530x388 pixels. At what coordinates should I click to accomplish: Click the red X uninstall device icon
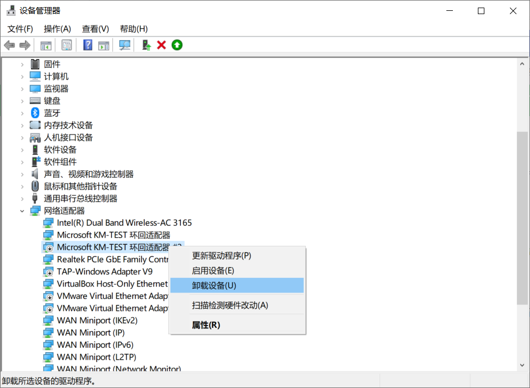click(x=162, y=45)
